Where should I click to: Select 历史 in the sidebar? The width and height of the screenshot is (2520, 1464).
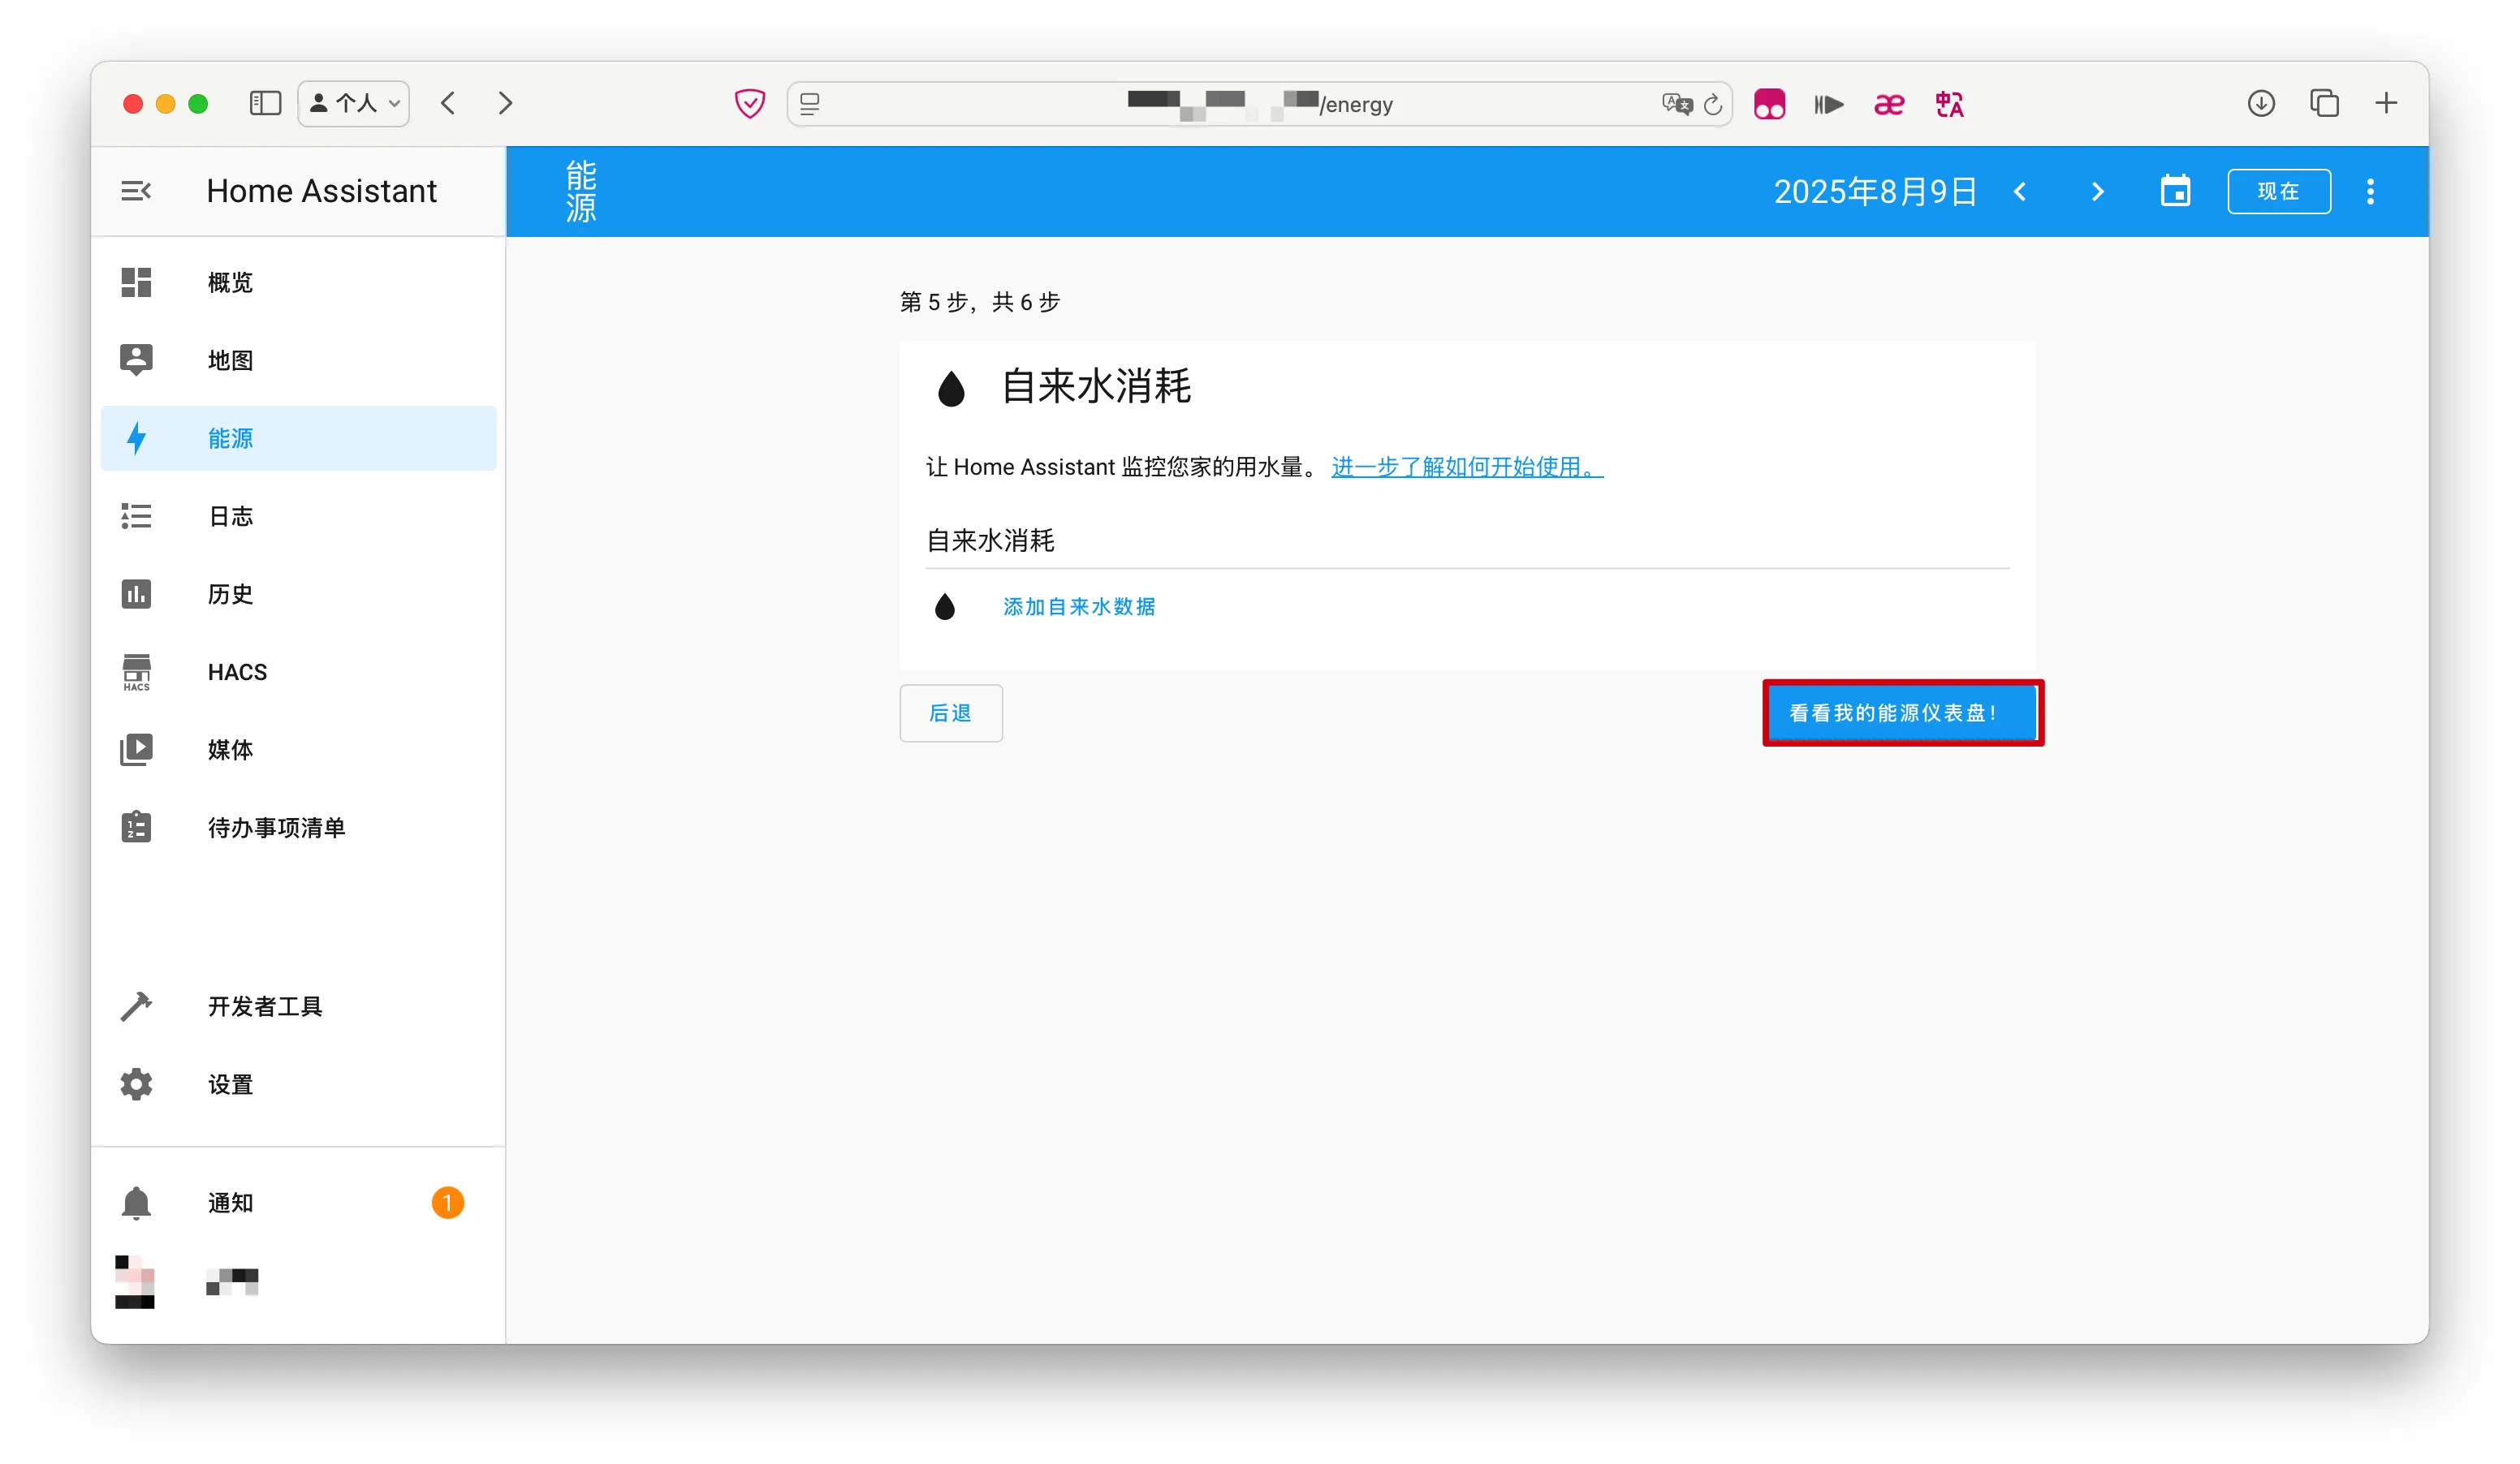click(298, 593)
